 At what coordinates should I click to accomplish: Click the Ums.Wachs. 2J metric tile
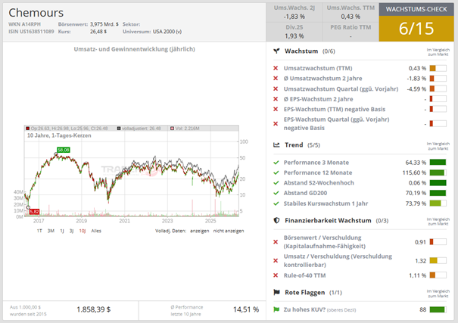(294, 12)
